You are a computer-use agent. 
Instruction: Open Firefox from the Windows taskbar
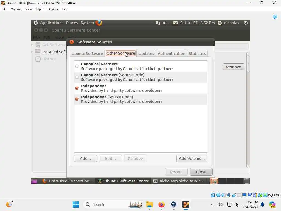(x=161, y=204)
